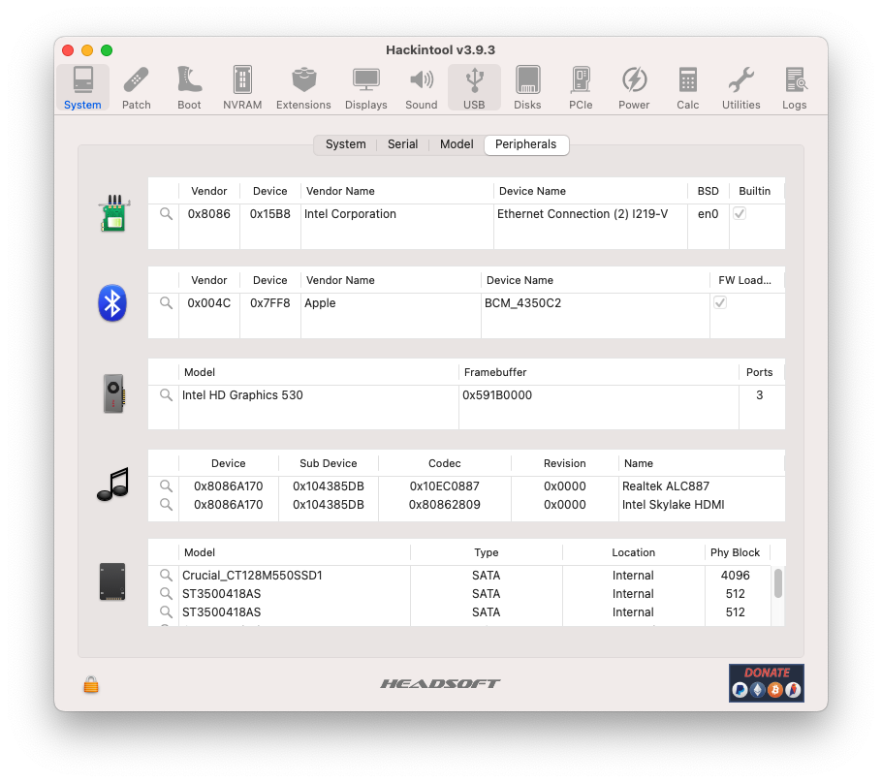Select the Power toolbar icon
This screenshot has width=882, height=783.
point(634,86)
